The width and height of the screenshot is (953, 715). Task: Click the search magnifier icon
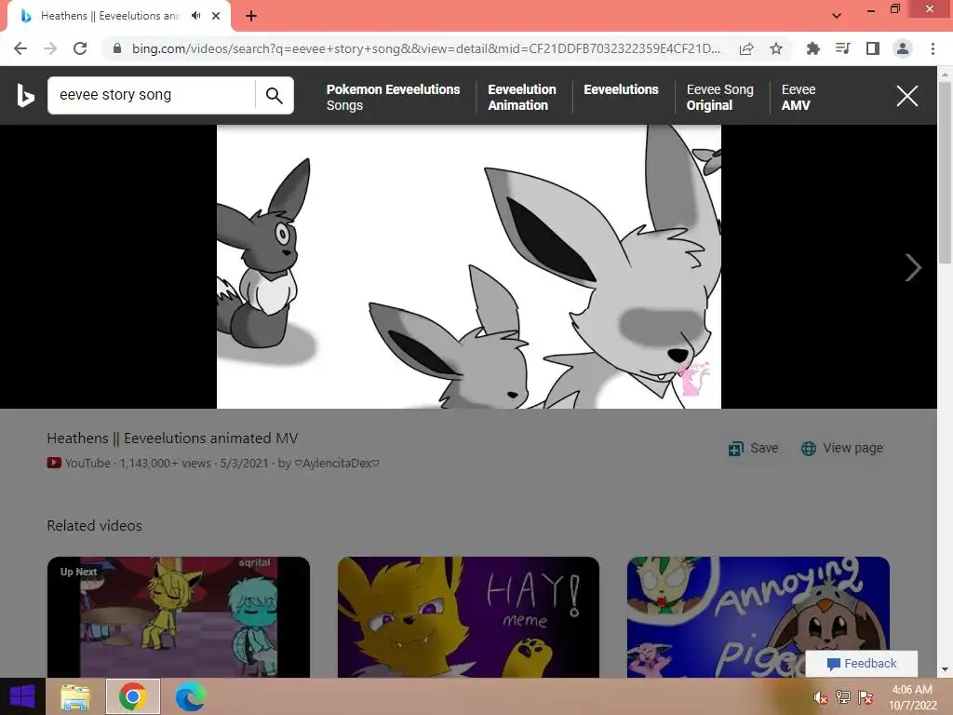coord(275,96)
